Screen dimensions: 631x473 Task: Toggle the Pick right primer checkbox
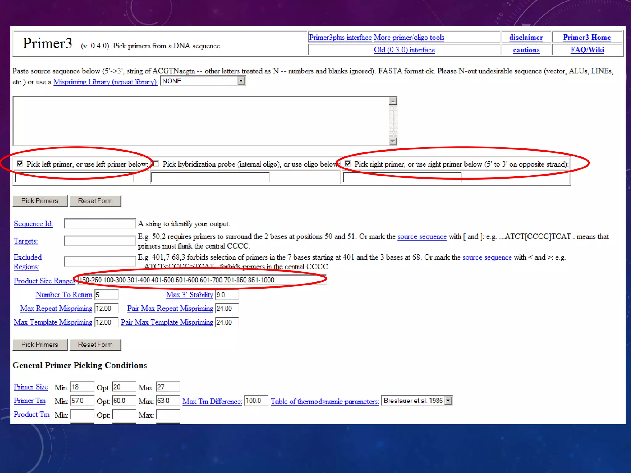tap(348, 164)
